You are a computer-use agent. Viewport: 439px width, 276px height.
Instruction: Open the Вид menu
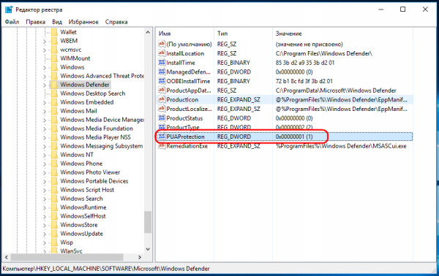[x=57, y=22]
